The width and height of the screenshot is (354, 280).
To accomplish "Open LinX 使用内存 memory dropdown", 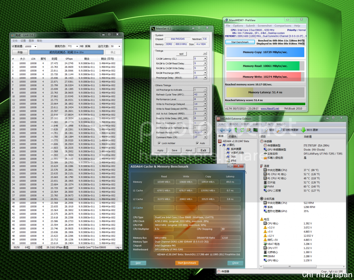I will [x=77, y=46].
